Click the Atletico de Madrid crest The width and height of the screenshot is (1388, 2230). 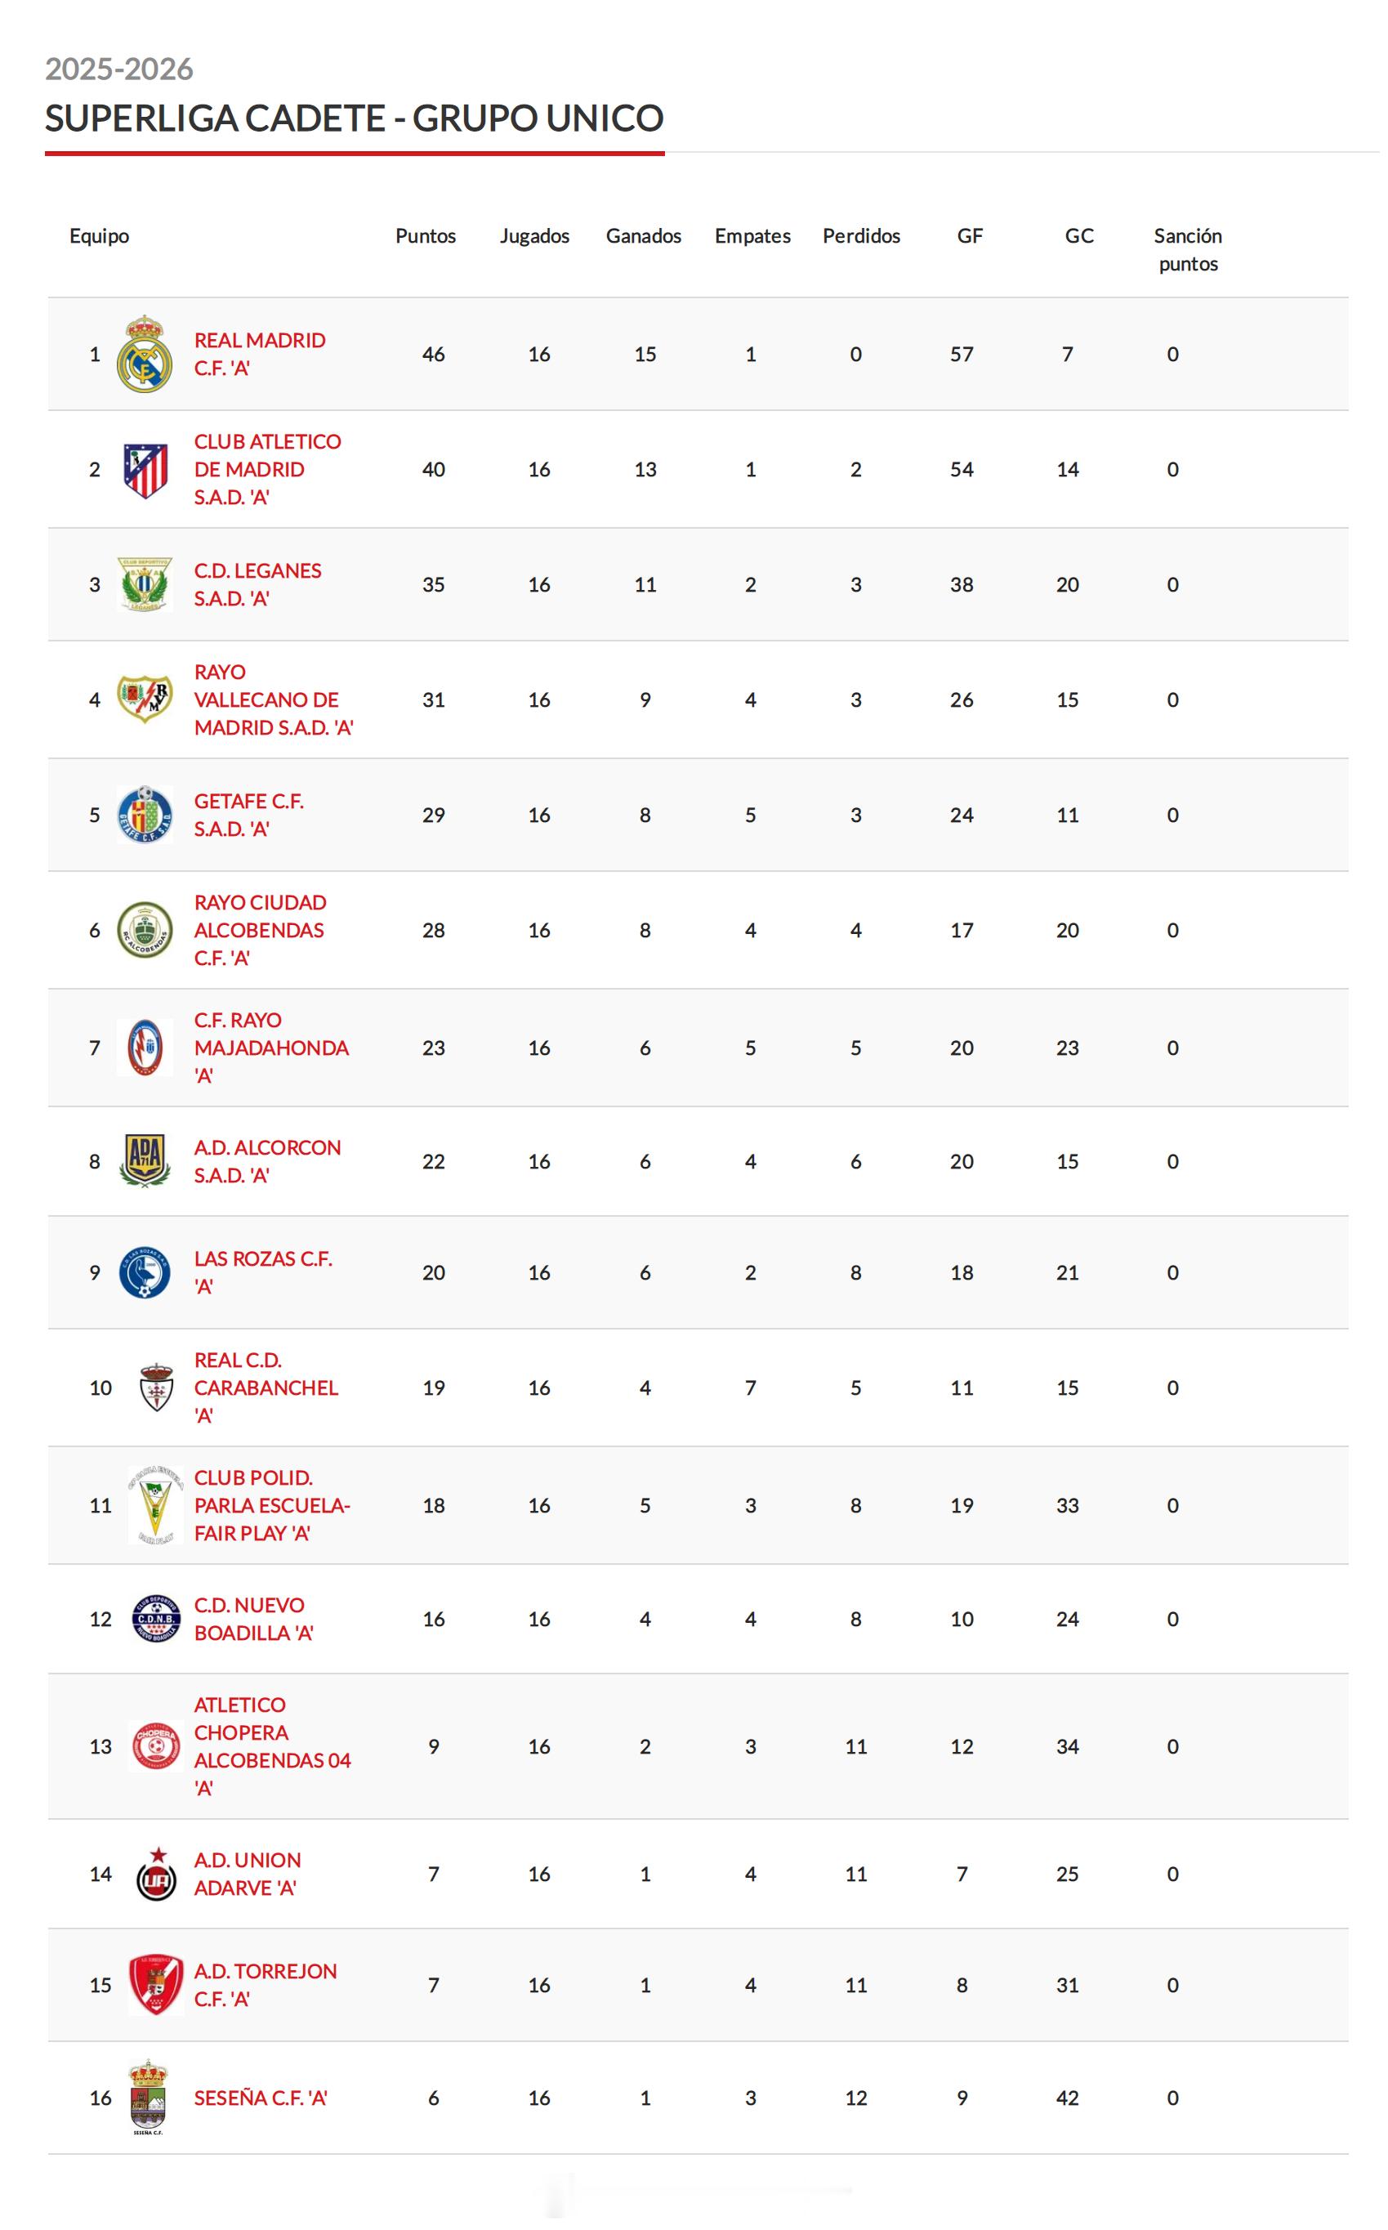click(145, 470)
